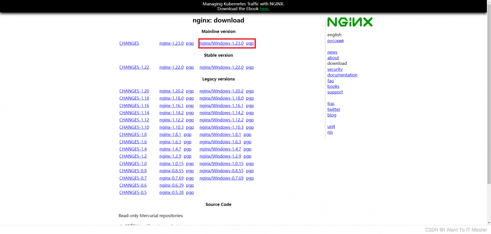Open CHANGES-1.10 link
491x234 pixels.
(134, 127)
